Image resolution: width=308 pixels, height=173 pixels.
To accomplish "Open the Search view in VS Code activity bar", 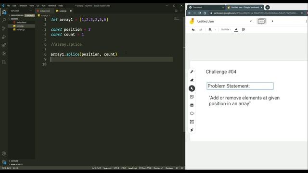I will click(x=4, y=20).
